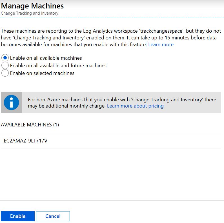Click the 'Enable on all available machines' label text
Image resolution: width=224 pixels, height=223 pixels.
pos(46,58)
